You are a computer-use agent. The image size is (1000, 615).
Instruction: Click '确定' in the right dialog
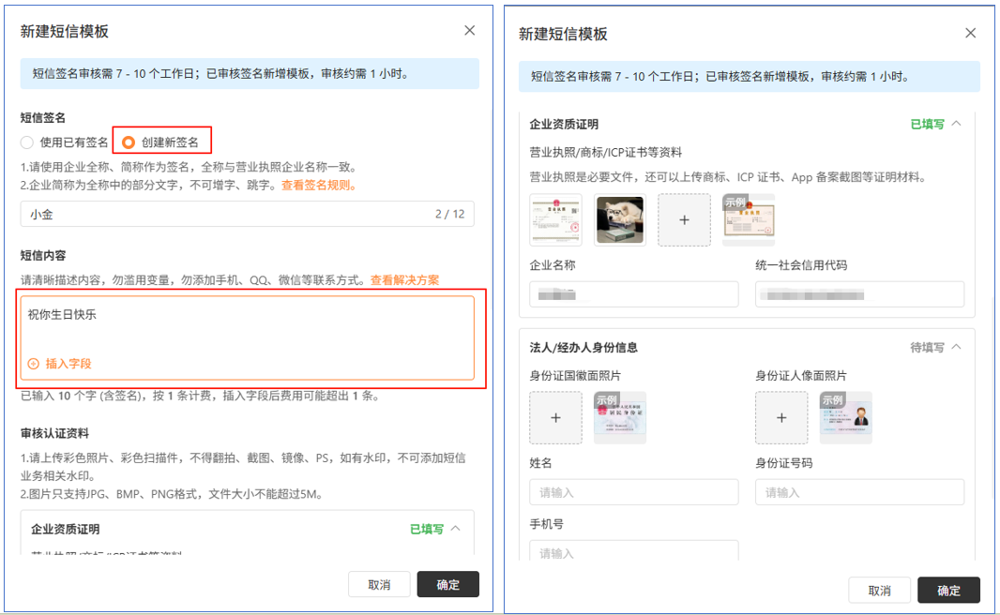click(948, 590)
